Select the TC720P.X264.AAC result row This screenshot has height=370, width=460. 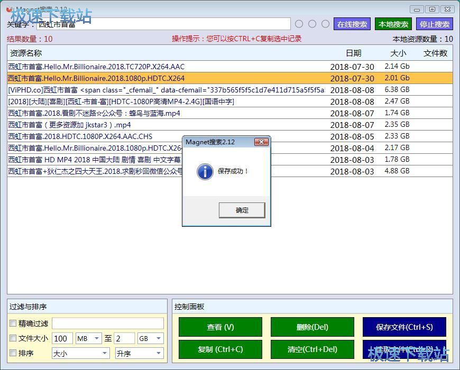pyautogui.click(x=229, y=67)
